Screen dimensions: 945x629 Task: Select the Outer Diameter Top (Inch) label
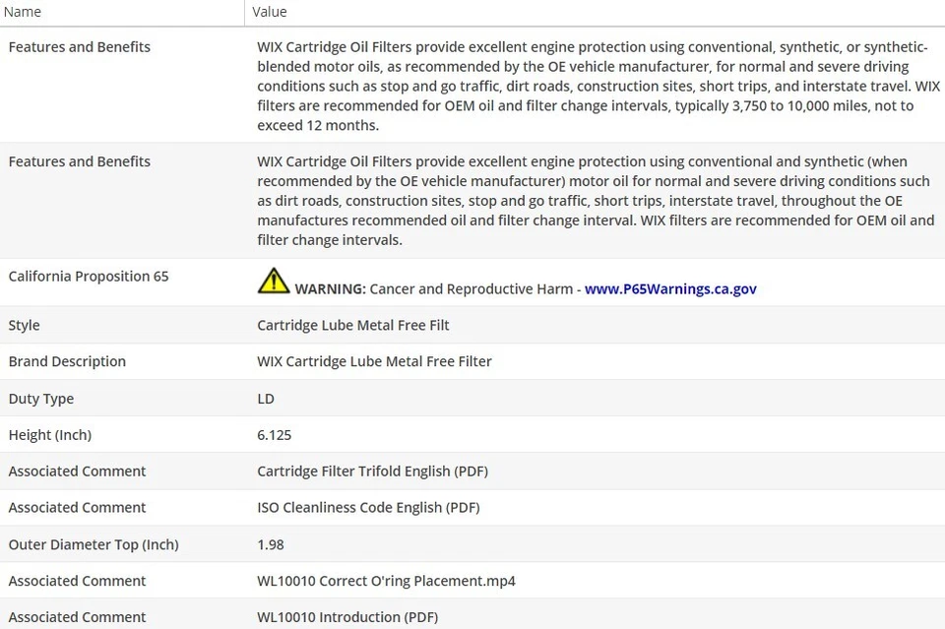94,544
